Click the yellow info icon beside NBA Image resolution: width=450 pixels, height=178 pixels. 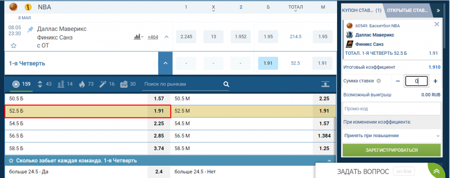(x=28, y=7)
